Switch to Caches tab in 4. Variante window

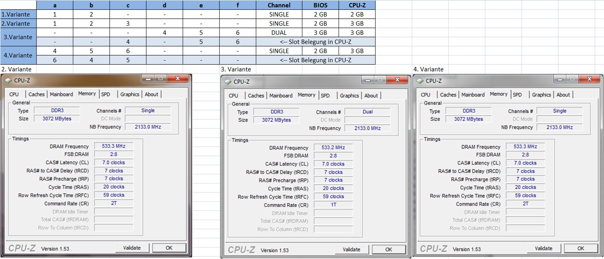pyautogui.click(x=448, y=95)
